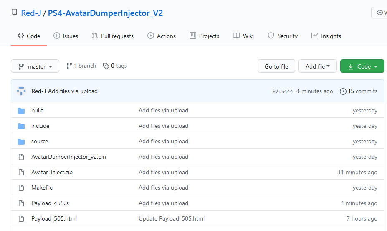Open the 1 branch link
The image size is (387, 231).
coord(81,66)
